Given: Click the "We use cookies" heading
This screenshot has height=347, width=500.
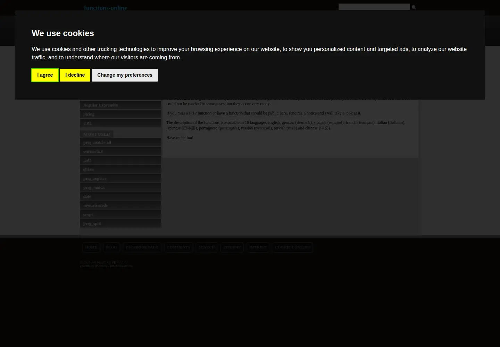Looking at the screenshot, I should pos(63,33).
